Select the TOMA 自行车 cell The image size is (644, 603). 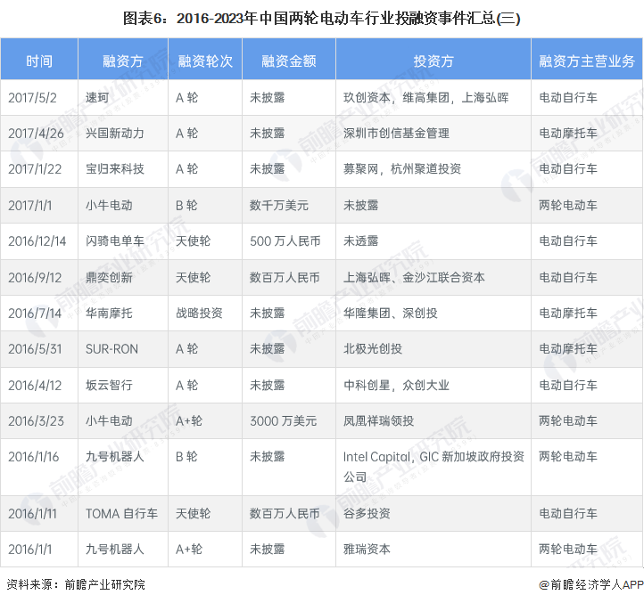[x=121, y=514]
